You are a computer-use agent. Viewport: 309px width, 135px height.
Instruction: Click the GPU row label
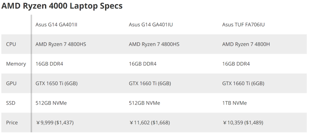pos(11,83)
